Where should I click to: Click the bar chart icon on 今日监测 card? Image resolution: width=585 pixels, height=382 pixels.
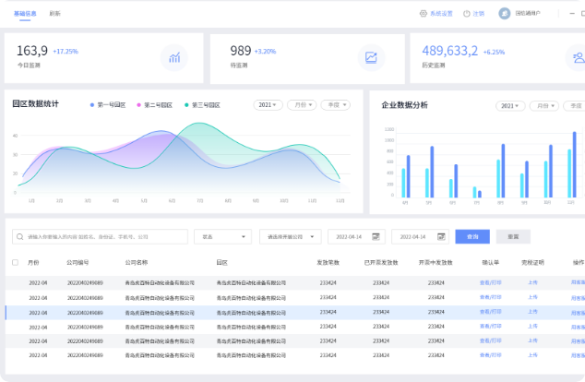click(x=173, y=58)
